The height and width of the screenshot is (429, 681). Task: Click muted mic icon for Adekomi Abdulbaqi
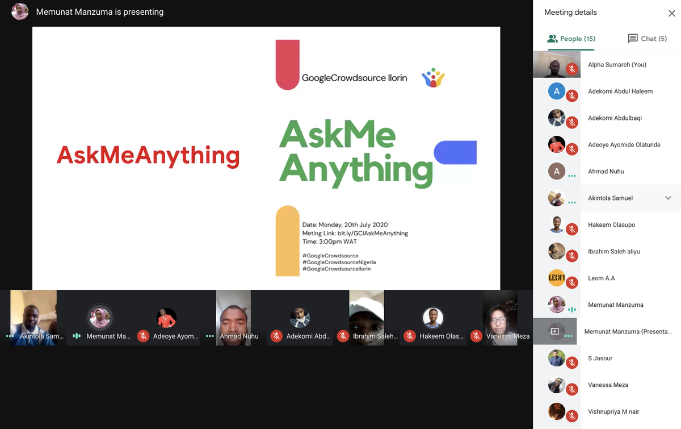coord(572,123)
